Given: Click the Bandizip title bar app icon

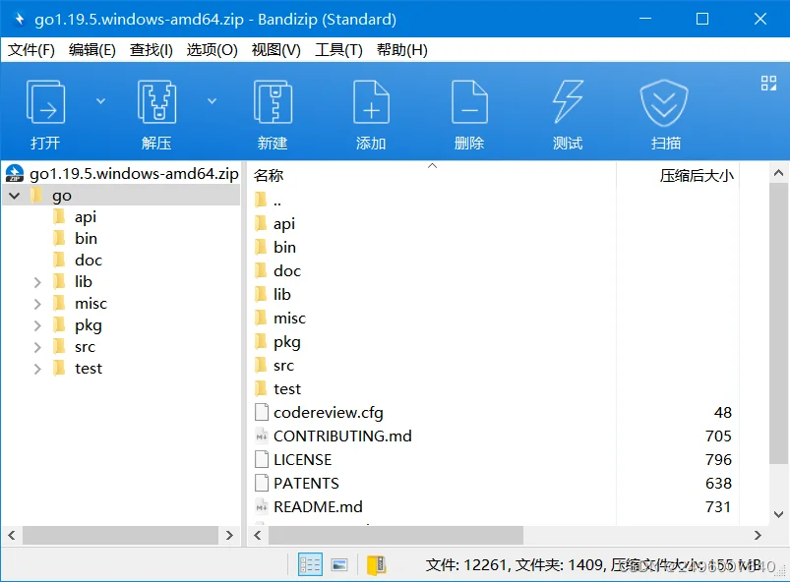Looking at the screenshot, I should pos(19,19).
